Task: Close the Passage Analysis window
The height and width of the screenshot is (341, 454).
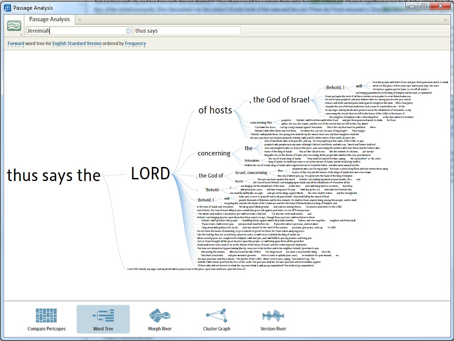Action: pyautogui.click(x=440, y=6)
